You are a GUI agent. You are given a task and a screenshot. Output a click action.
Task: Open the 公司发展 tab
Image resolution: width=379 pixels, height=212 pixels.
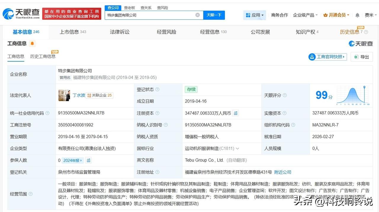point(260,32)
